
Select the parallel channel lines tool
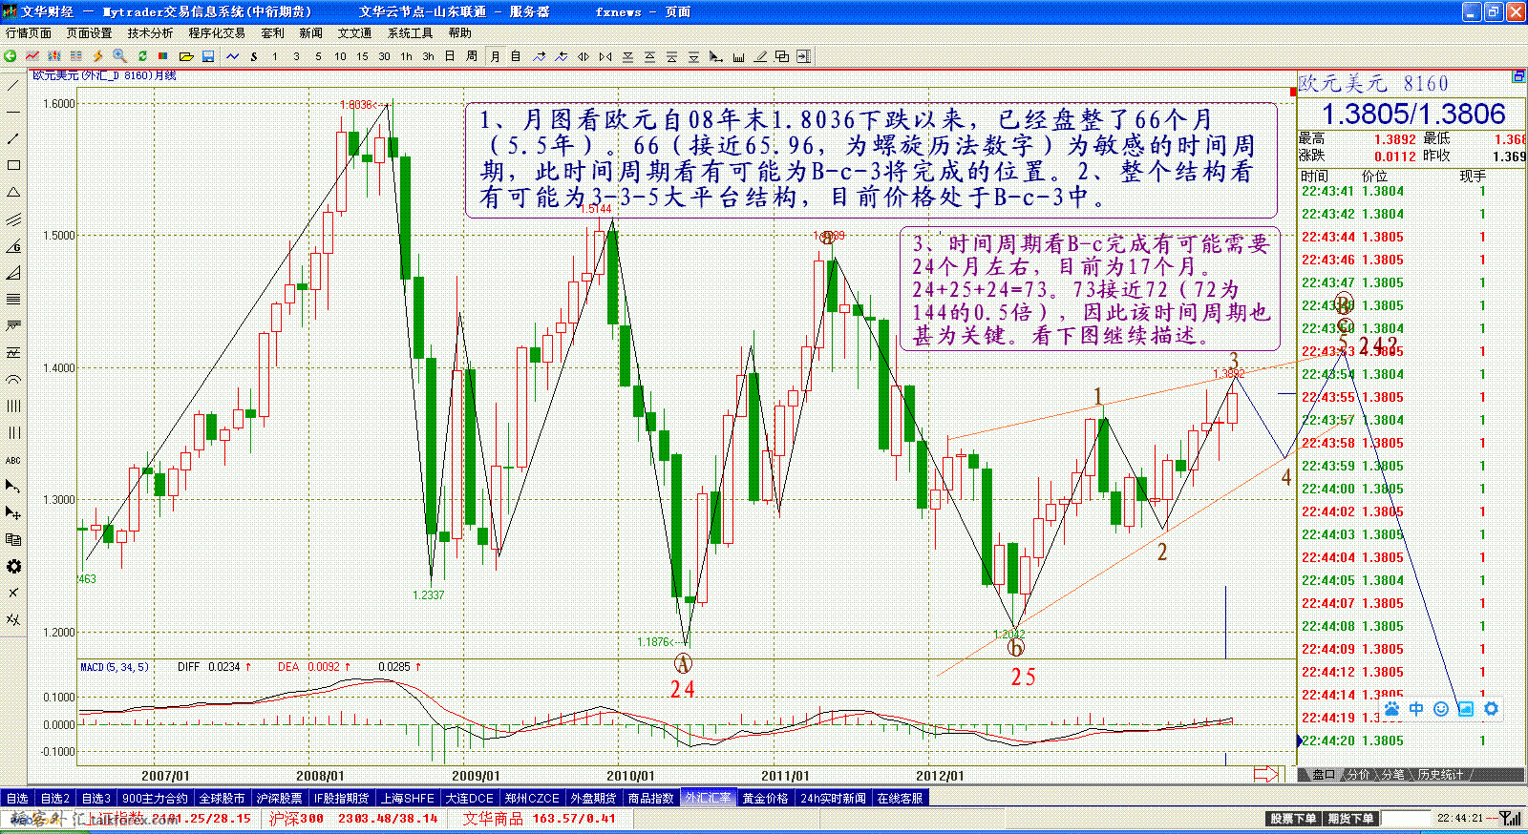[x=13, y=219]
